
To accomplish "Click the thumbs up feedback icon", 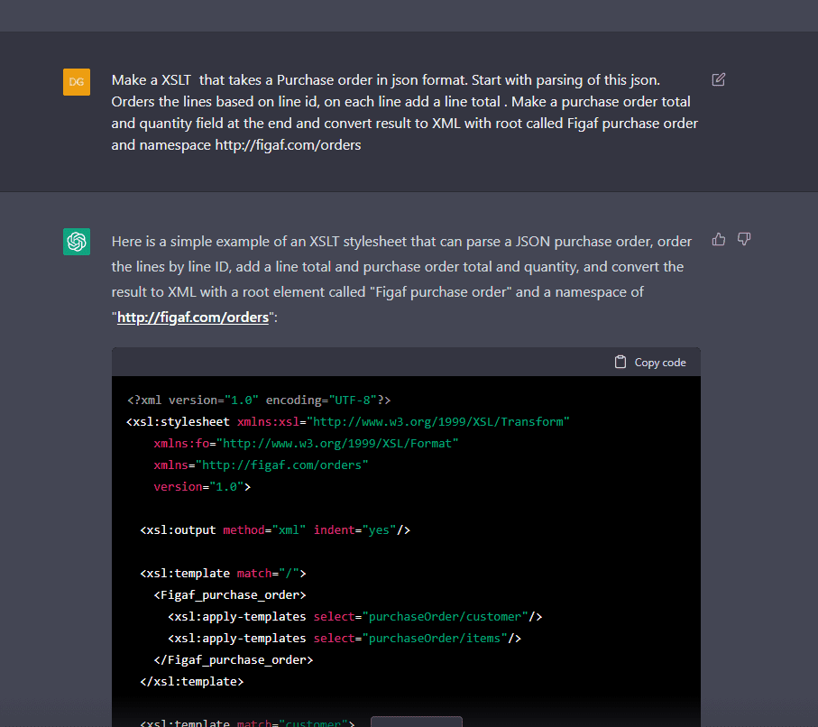I will pos(719,240).
